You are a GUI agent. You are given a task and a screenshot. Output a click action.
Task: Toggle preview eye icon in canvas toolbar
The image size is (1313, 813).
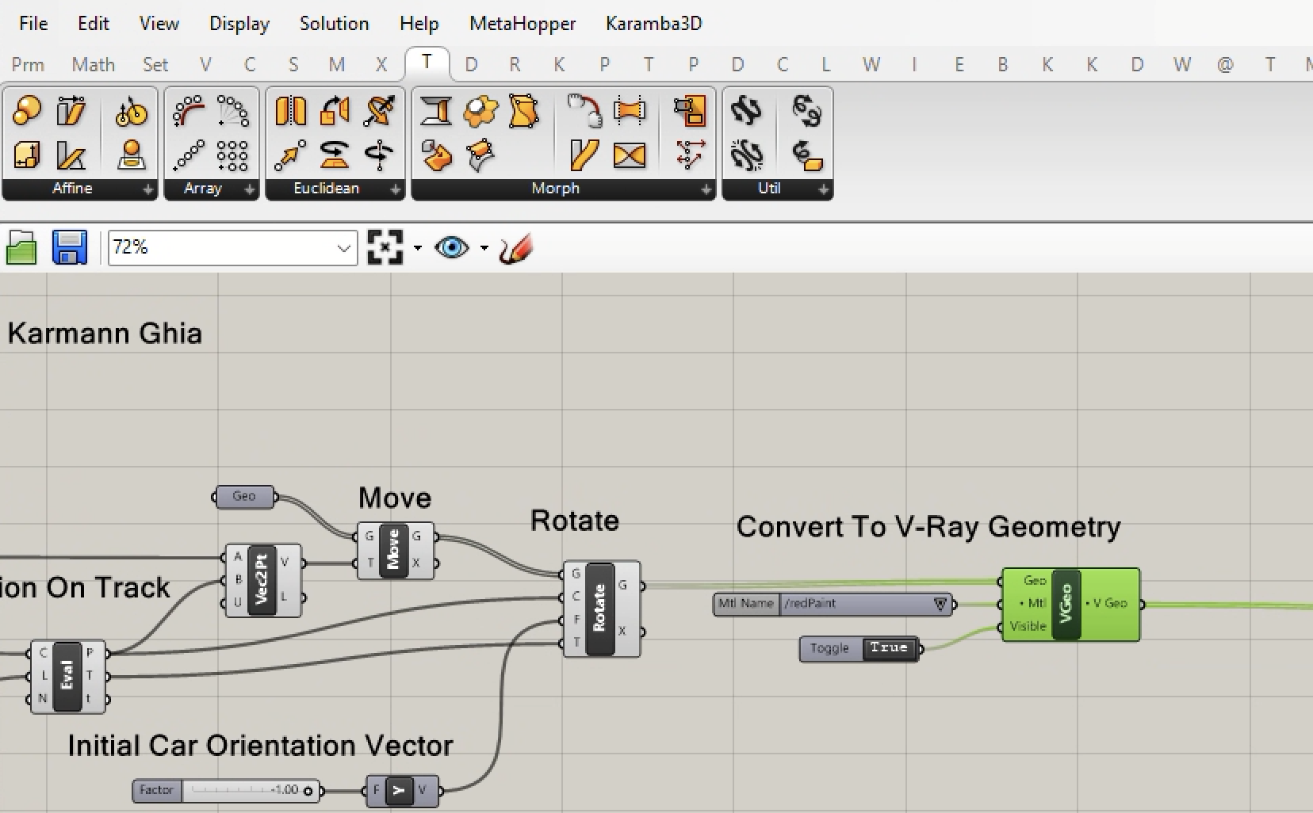coord(451,248)
